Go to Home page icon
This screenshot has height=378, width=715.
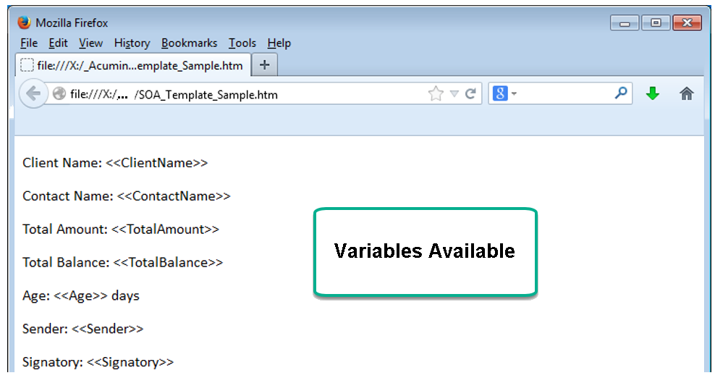686,93
